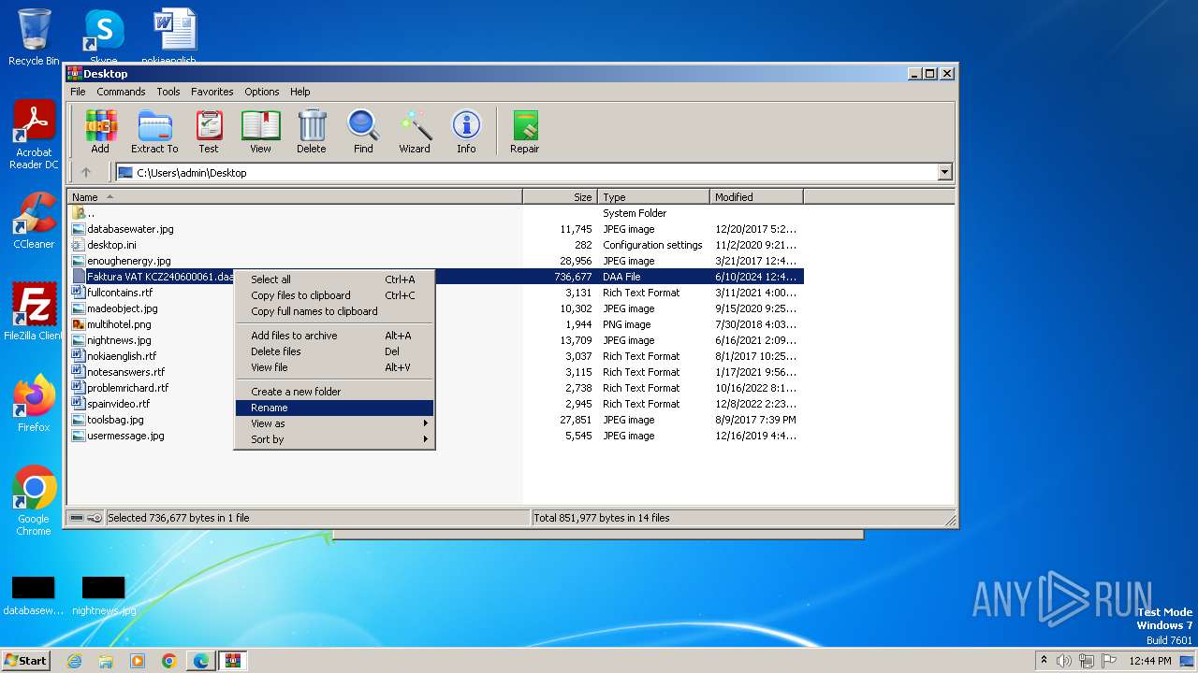Open Skype desktop shortcut

point(104,36)
